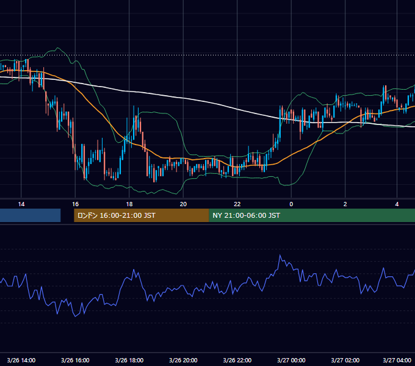Click the 4 hour axis label
Image resolution: width=415 pixels, height=366 pixels.
(x=397, y=204)
